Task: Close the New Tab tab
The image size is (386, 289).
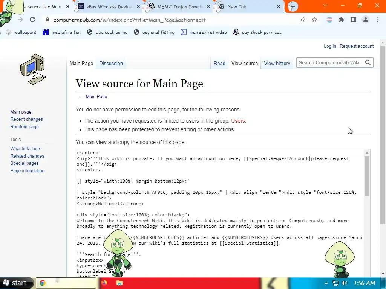Action: click(x=279, y=7)
